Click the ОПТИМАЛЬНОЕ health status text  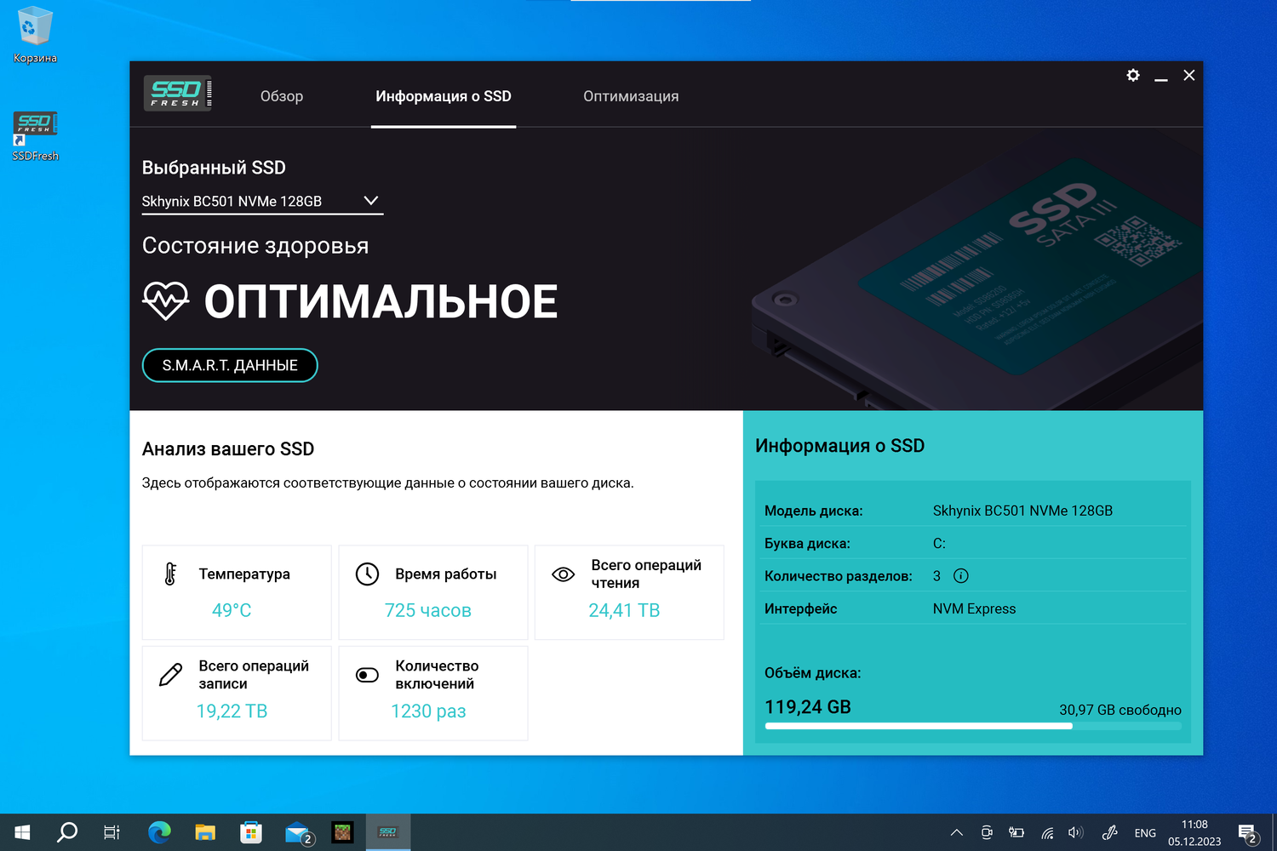pyautogui.click(x=381, y=302)
